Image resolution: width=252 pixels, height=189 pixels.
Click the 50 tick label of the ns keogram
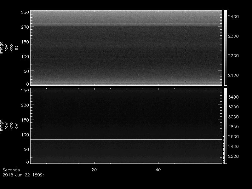point(26,72)
